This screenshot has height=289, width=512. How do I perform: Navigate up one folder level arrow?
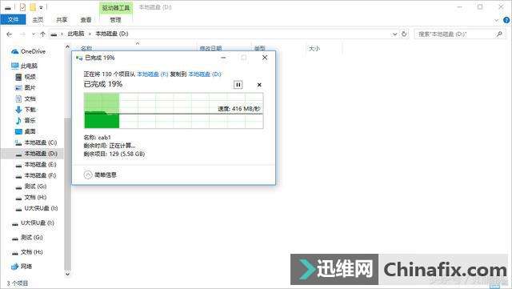42,34
